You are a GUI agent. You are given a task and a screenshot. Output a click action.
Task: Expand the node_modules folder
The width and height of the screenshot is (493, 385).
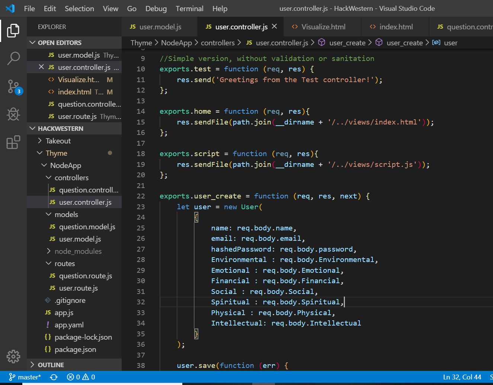click(x=78, y=251)
